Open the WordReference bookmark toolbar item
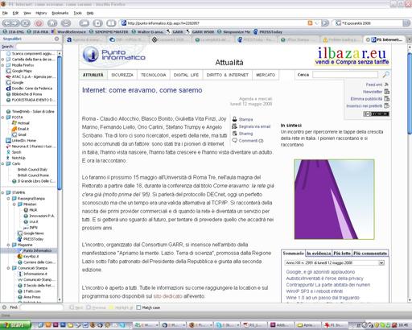412x330 pixels. coord(68,31)
